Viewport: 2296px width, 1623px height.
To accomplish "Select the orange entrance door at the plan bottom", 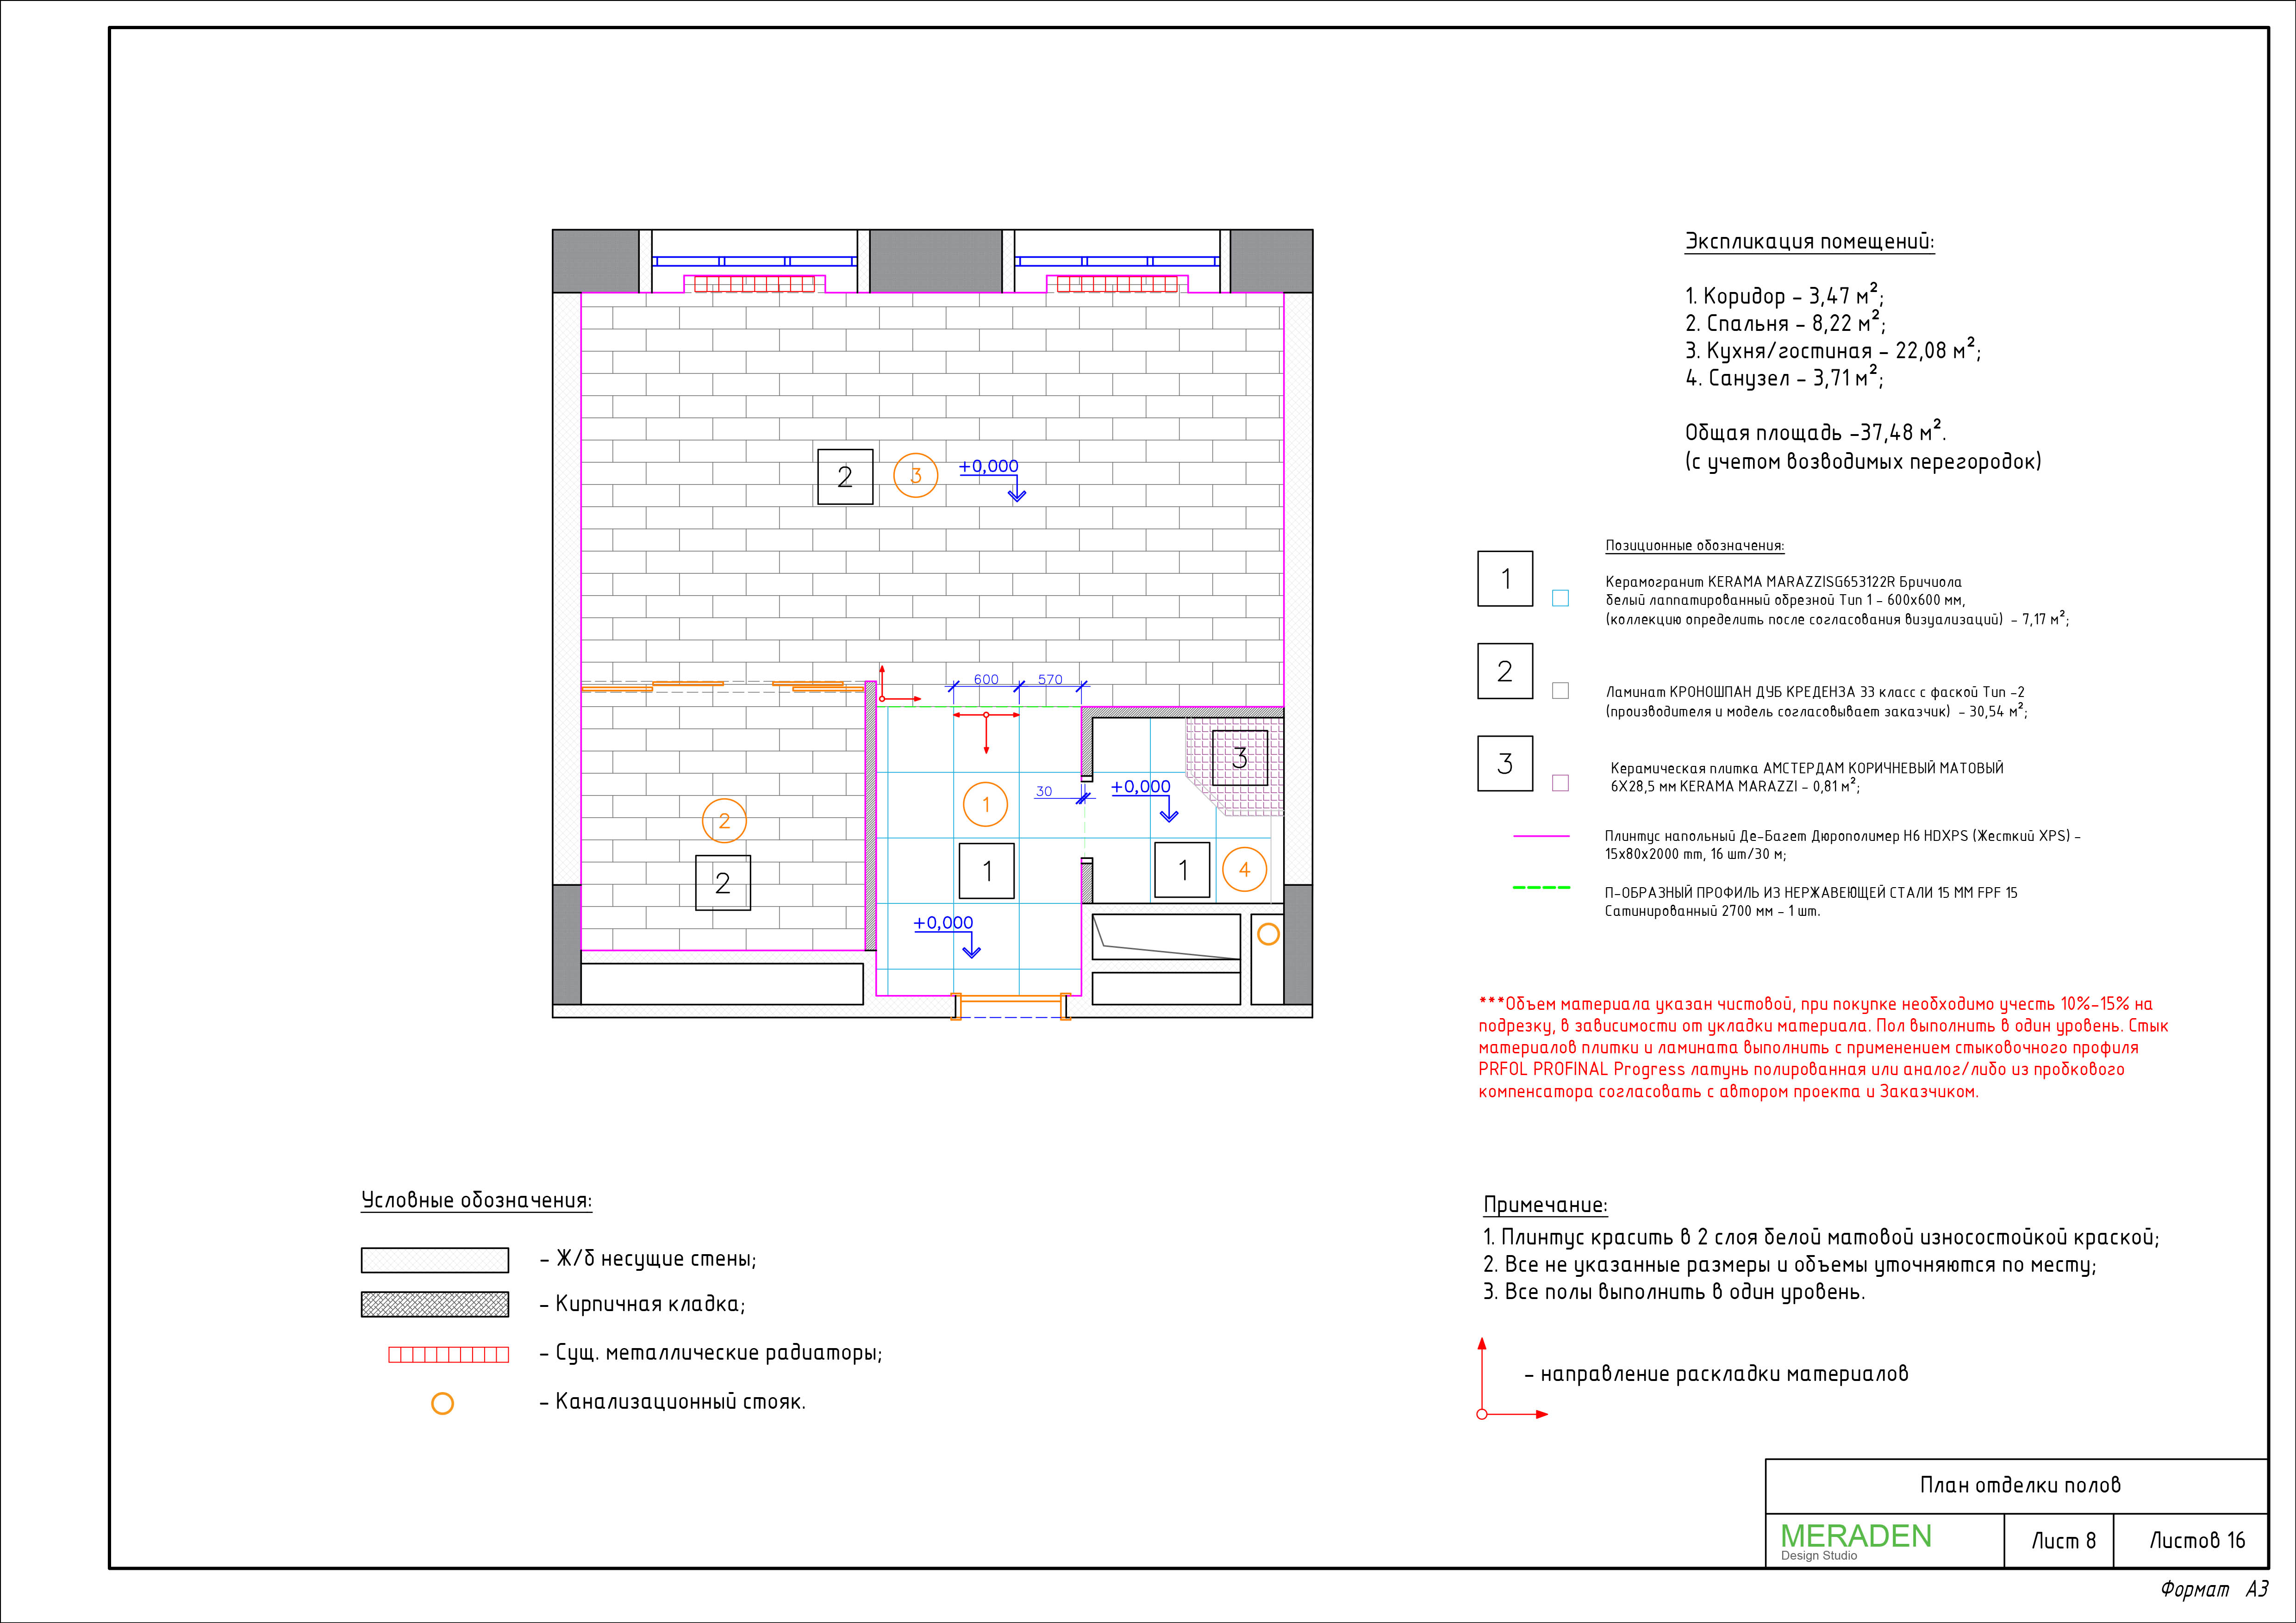I will click(1011, 1006).
